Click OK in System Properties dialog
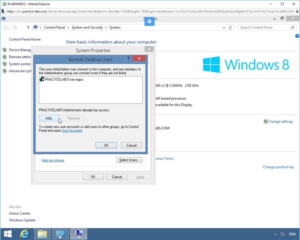Image resolution: width=300 pixels, height=240 pixels. tap(93, 177)
